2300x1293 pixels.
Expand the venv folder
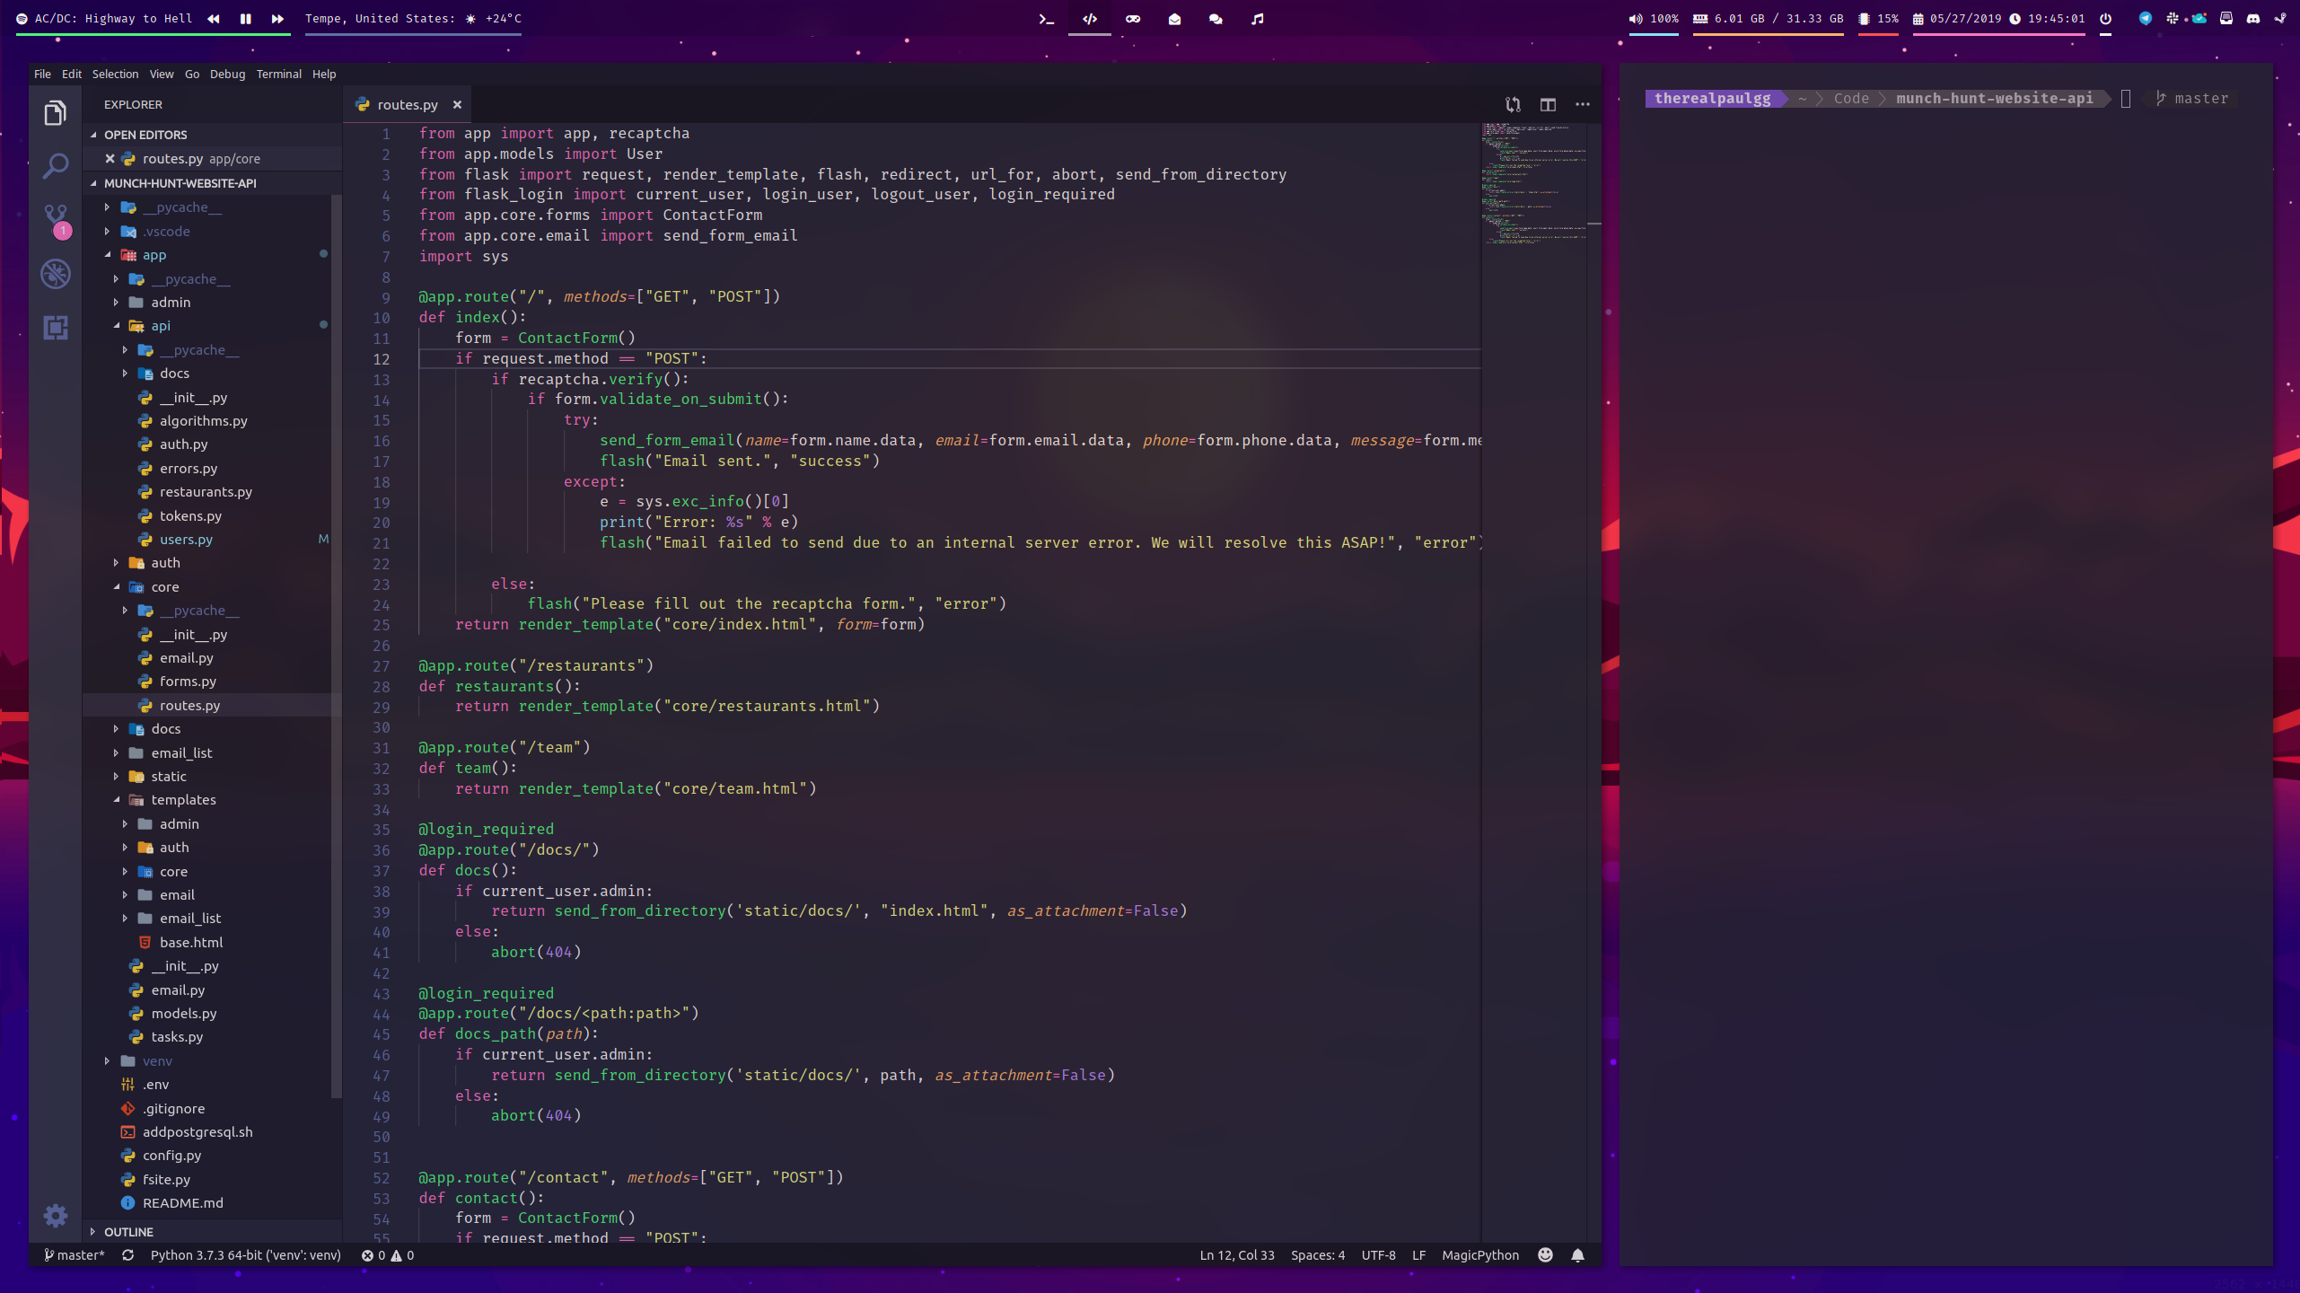point(157,1061)
